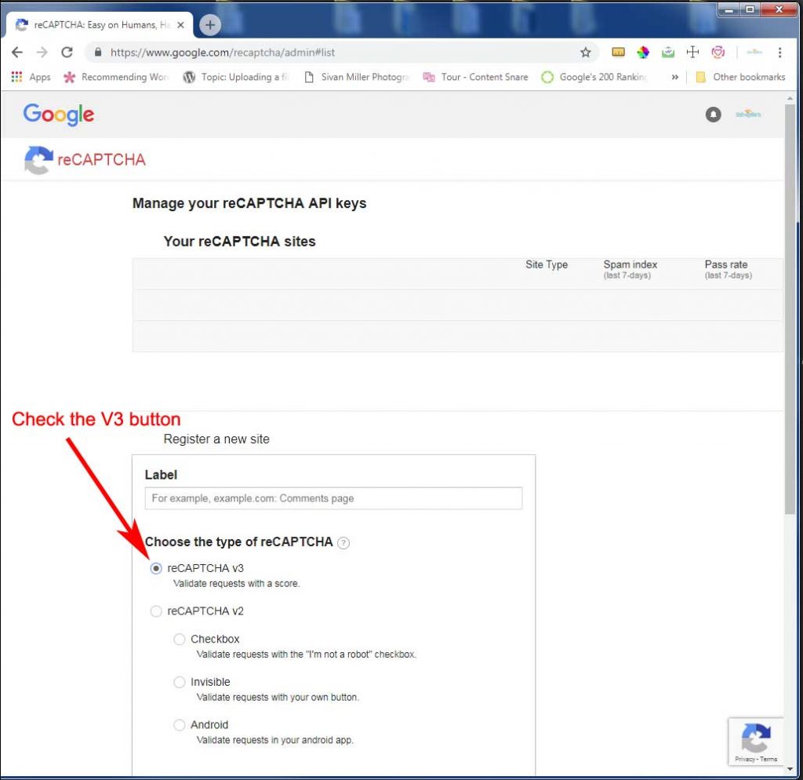Click the green inbox extension icon
803x780 pixels.
(x=668, y=53)
